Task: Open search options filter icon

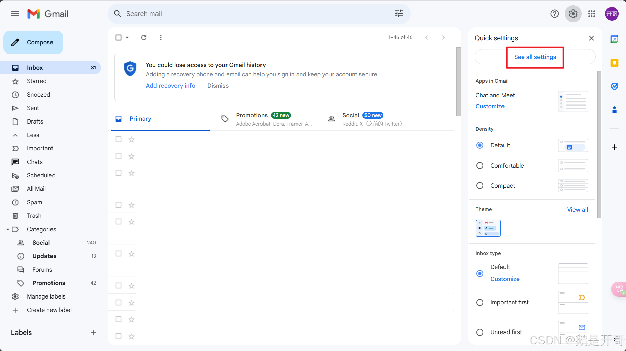Action: click(x=399, y=14)
